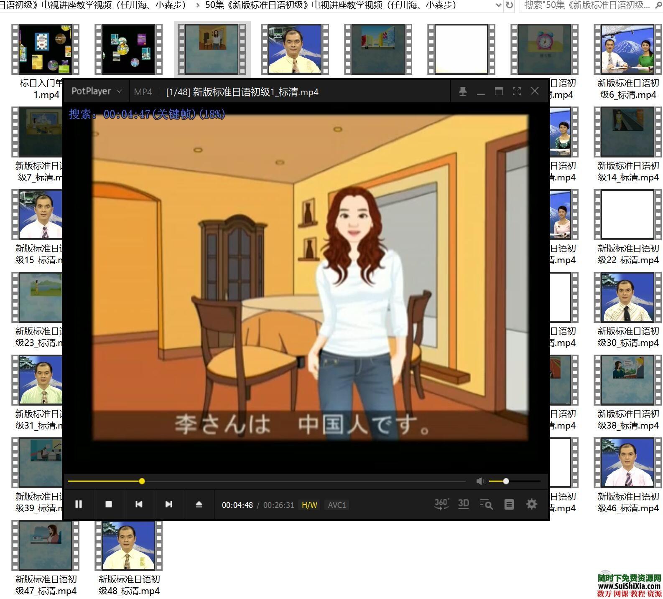Enter fullscreen mode in PotPlayer
Image resolution: width=663 pixels, height=599 pixels.
(517, 91)
